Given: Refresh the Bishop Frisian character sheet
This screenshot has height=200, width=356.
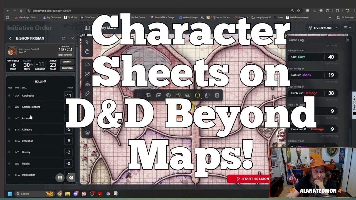Looking at the screenshot, I should (x=64, y=38).
